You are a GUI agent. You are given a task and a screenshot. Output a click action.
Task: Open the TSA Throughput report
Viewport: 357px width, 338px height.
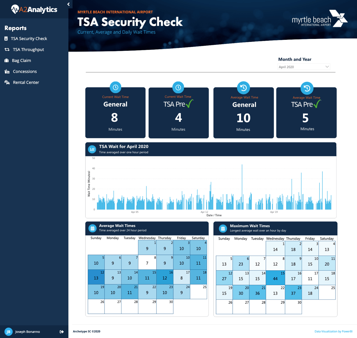[x=28, y=50]
